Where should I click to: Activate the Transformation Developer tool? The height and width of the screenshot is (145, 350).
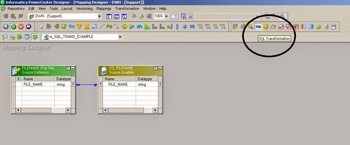[20, 37]
